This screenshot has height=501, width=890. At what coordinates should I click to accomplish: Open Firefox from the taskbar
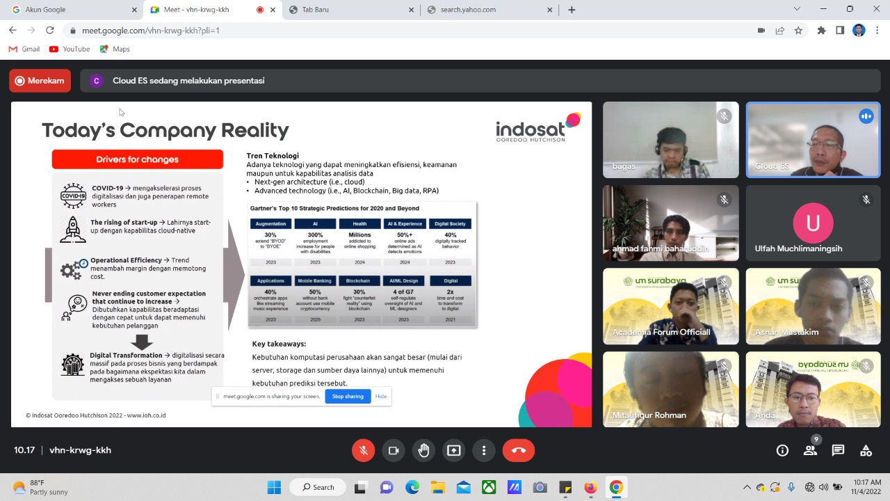pyautogui.click(x=590, y=487)
